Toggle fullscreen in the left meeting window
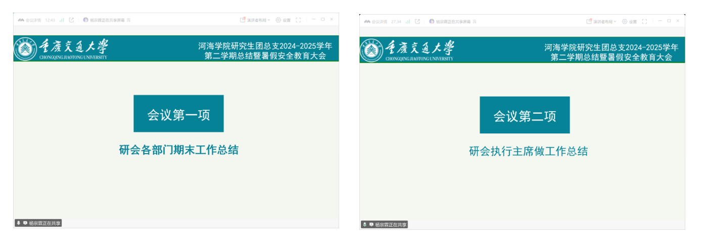704x244 pixels. [x=298, y=20]
